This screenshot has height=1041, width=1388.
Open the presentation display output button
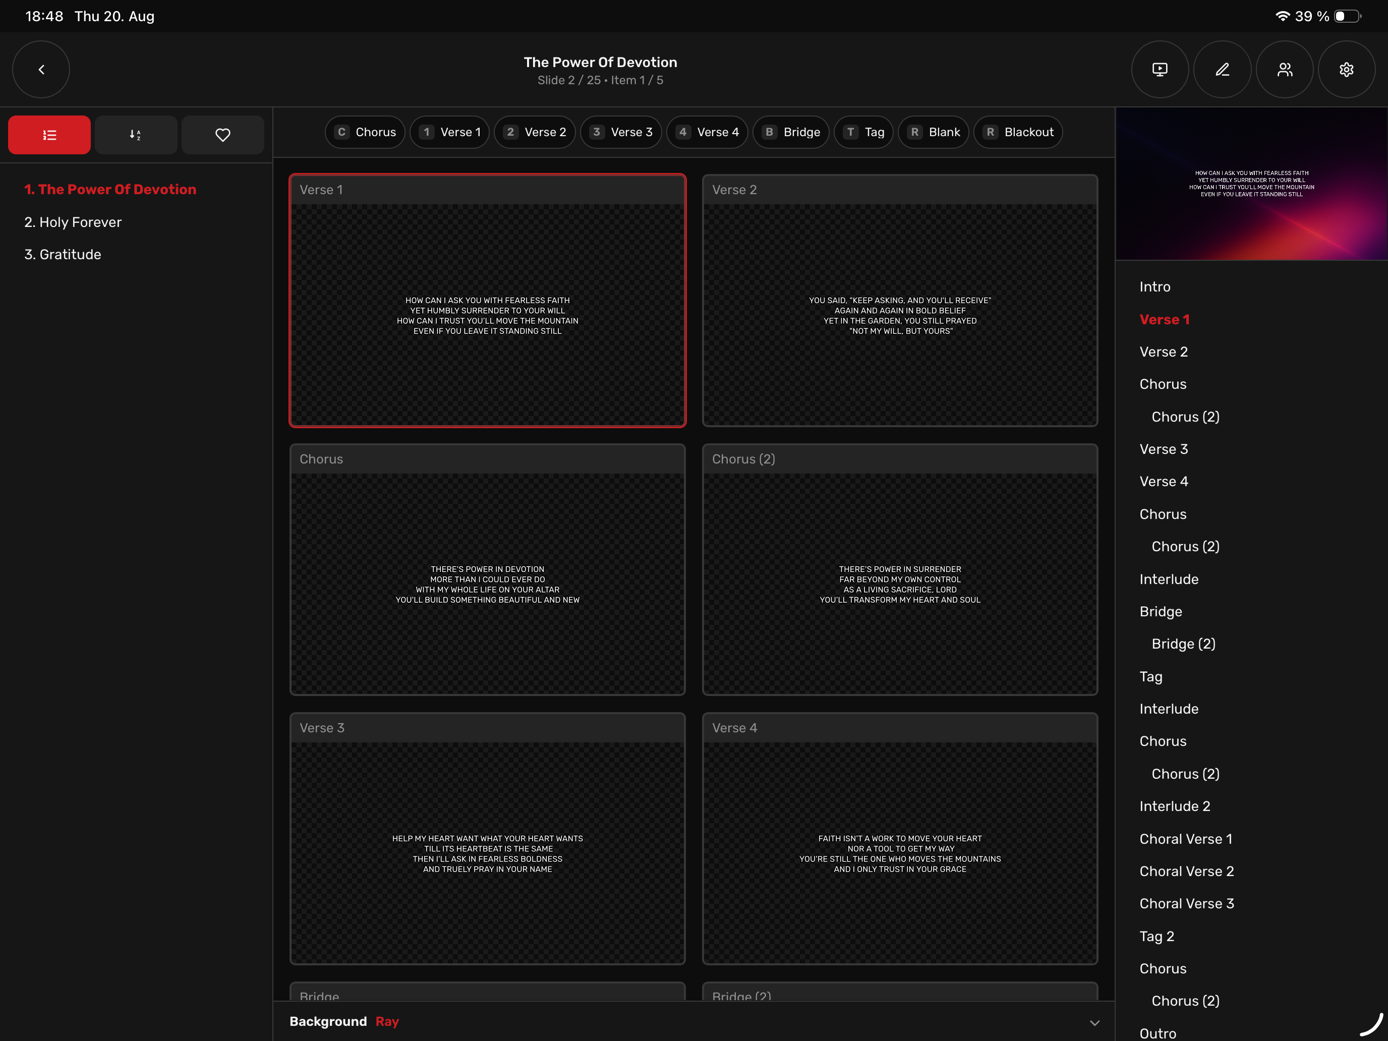click(1160, 70)
